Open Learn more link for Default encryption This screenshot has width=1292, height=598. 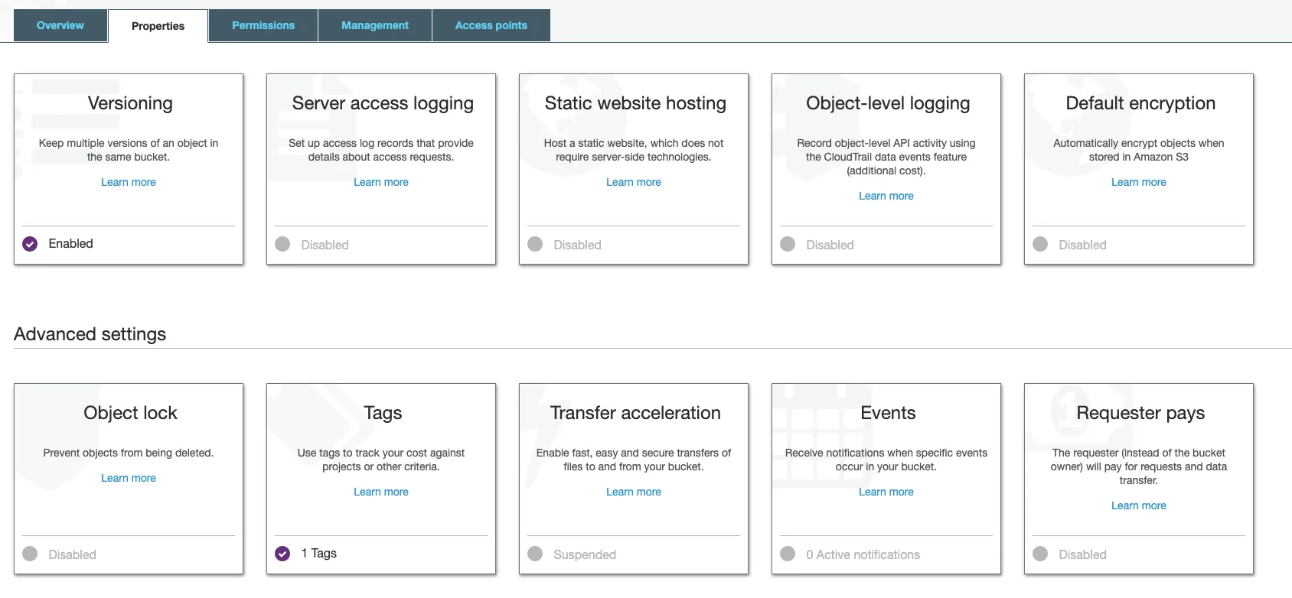point(1139,182)
